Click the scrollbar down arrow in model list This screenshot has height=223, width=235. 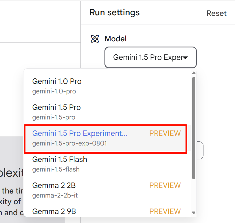point(194,213)
